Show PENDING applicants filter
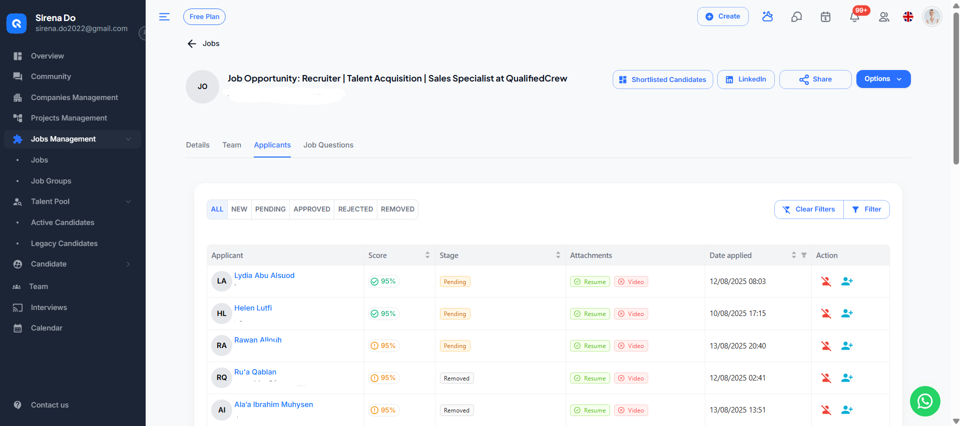This screenshot has width=960, height=426. (x=270, y=209)
